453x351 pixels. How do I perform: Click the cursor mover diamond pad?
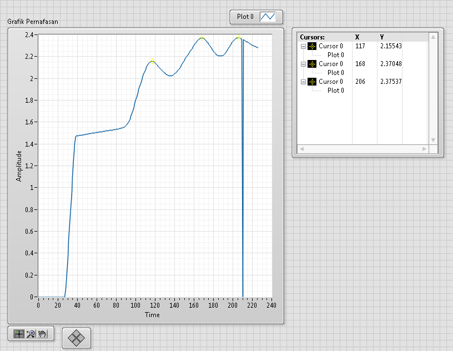pyautogui.click(x=76, y=338)
